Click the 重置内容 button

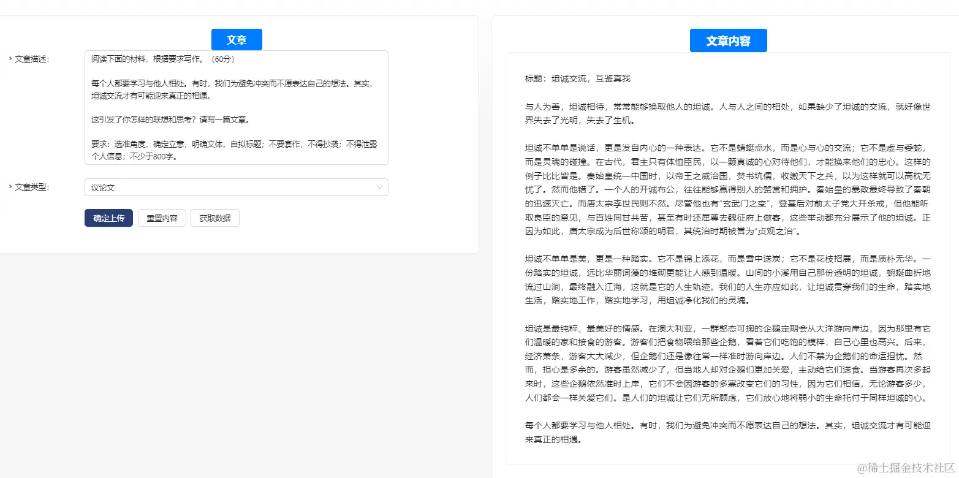point(162,218)
